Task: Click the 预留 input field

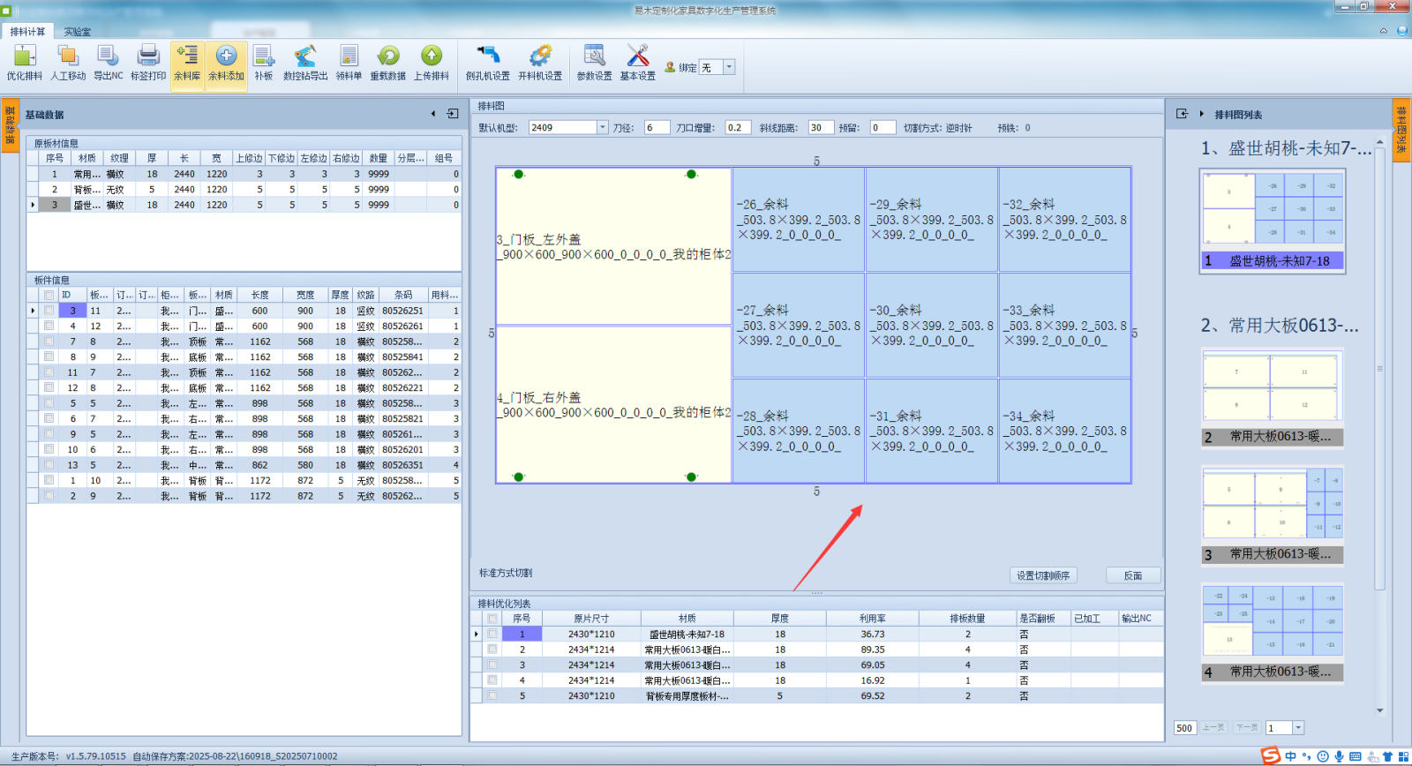Action: click(x=882, y=127)
